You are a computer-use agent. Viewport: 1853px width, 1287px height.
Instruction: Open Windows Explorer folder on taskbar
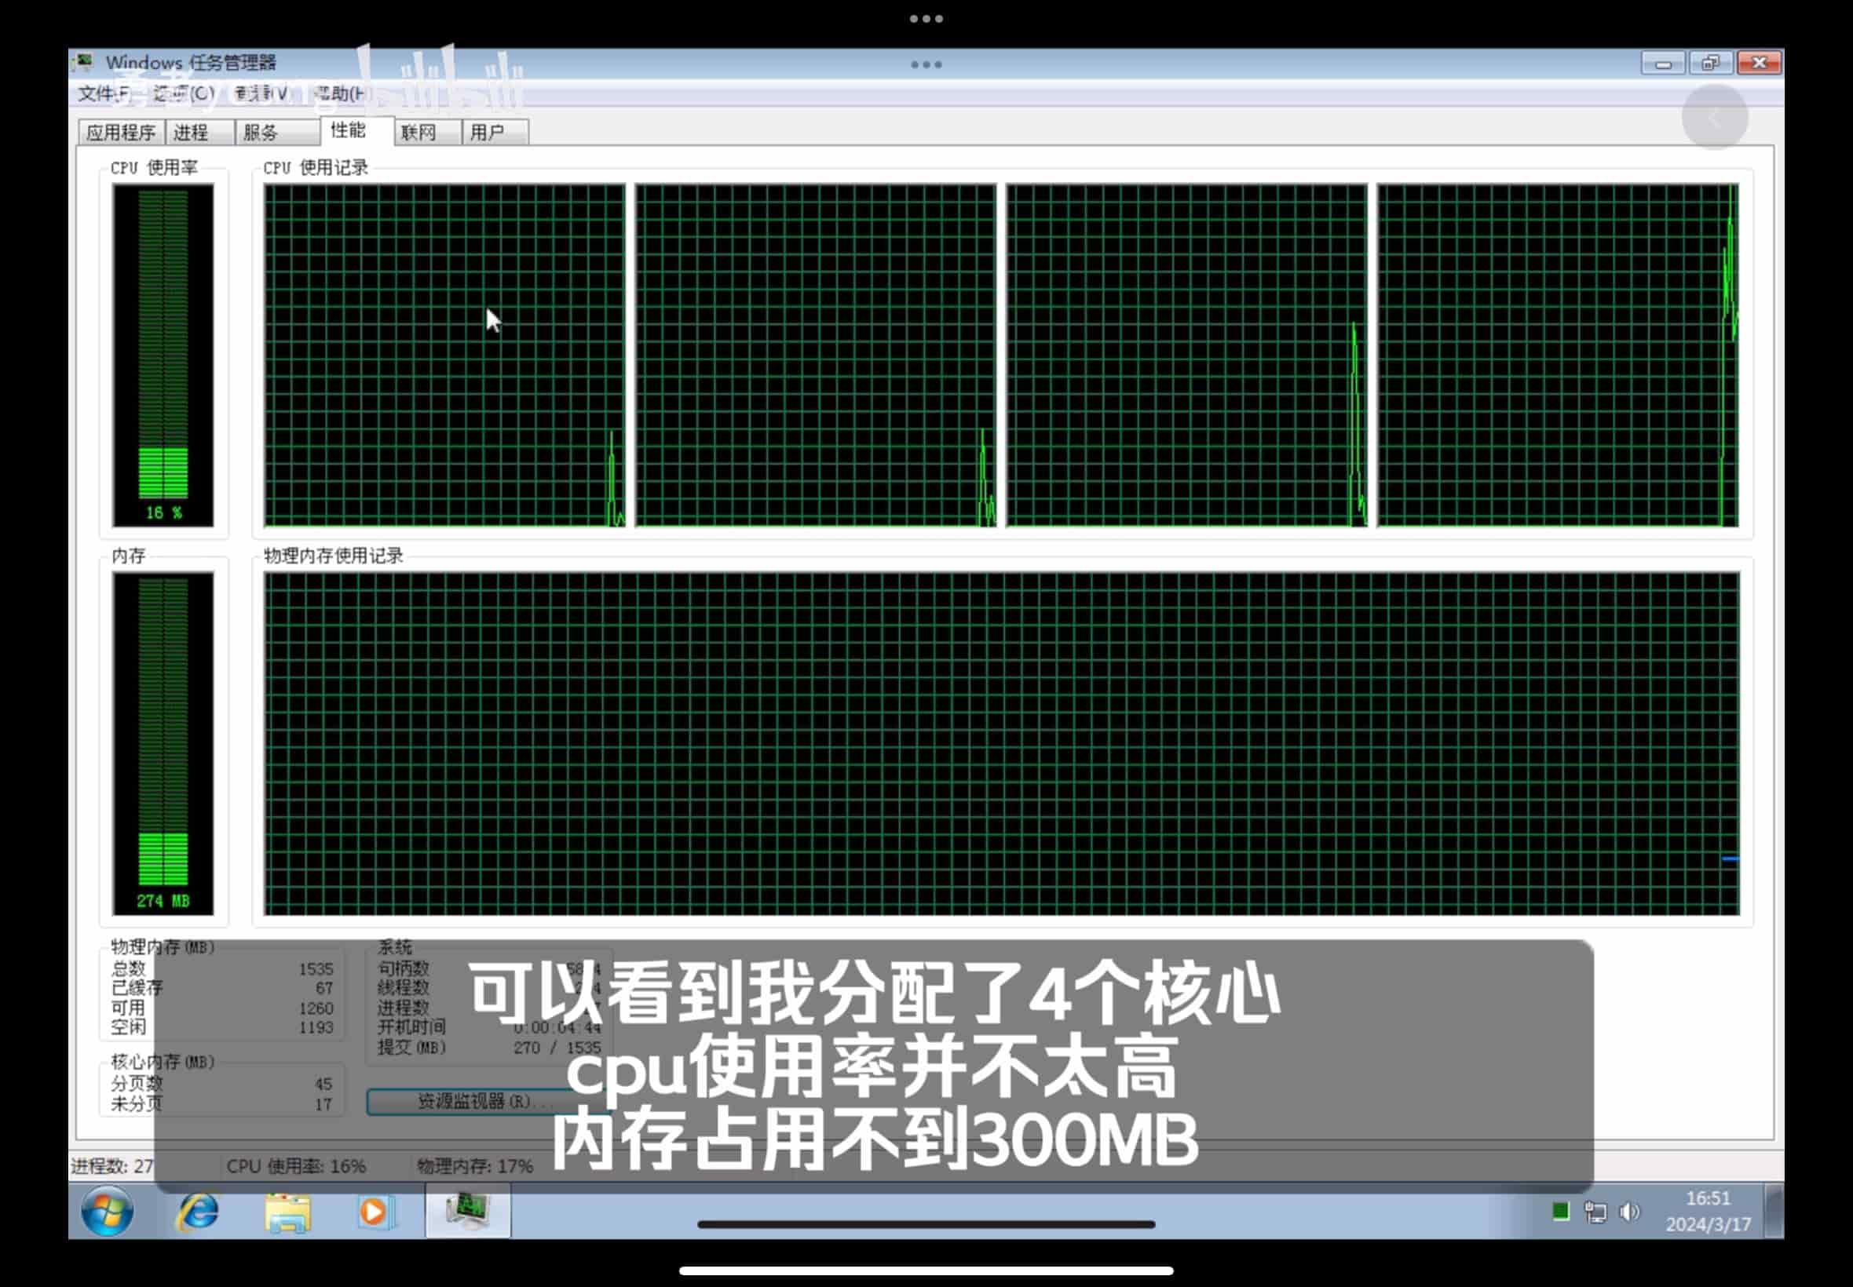[288, 1212]
